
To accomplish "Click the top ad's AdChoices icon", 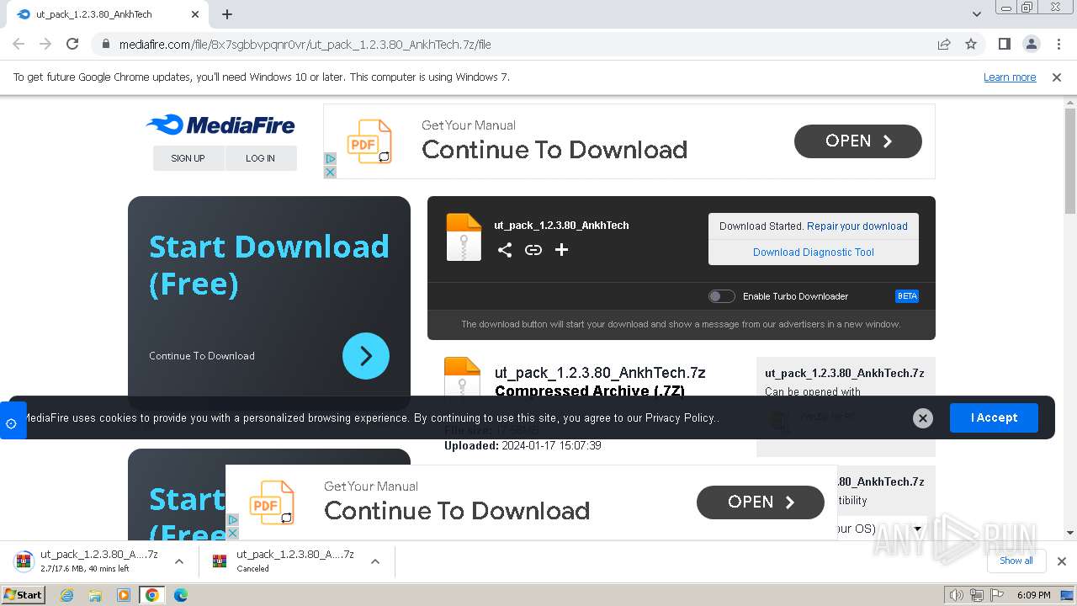I will click(x=330, y=159).
